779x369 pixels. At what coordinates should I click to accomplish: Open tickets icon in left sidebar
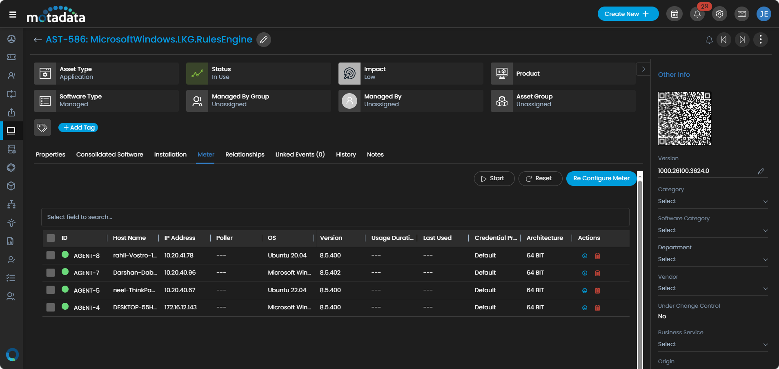(11, 57)
